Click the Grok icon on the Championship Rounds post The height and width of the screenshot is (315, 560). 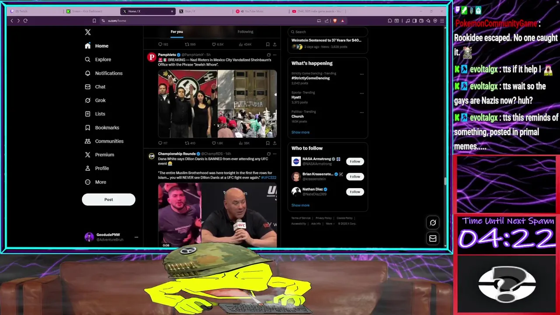pos(269,154)
